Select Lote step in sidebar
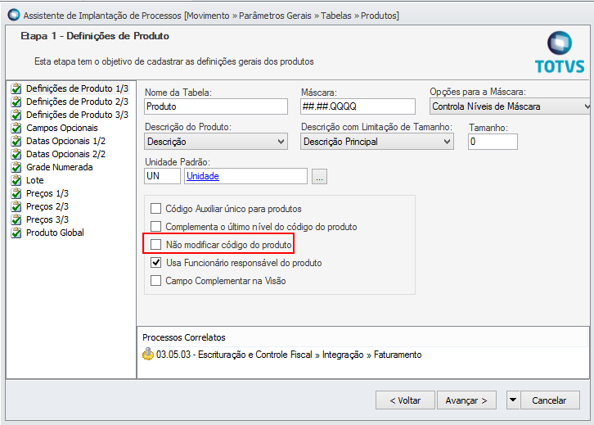 pos(35,180)
